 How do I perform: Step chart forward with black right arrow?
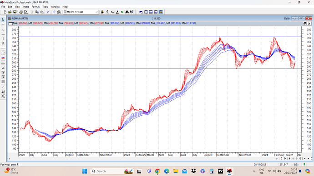coord(309,159)
